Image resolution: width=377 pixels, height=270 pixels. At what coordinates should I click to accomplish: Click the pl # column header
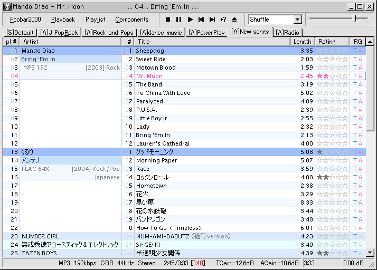pyautogui.click(x=11, y=42)
